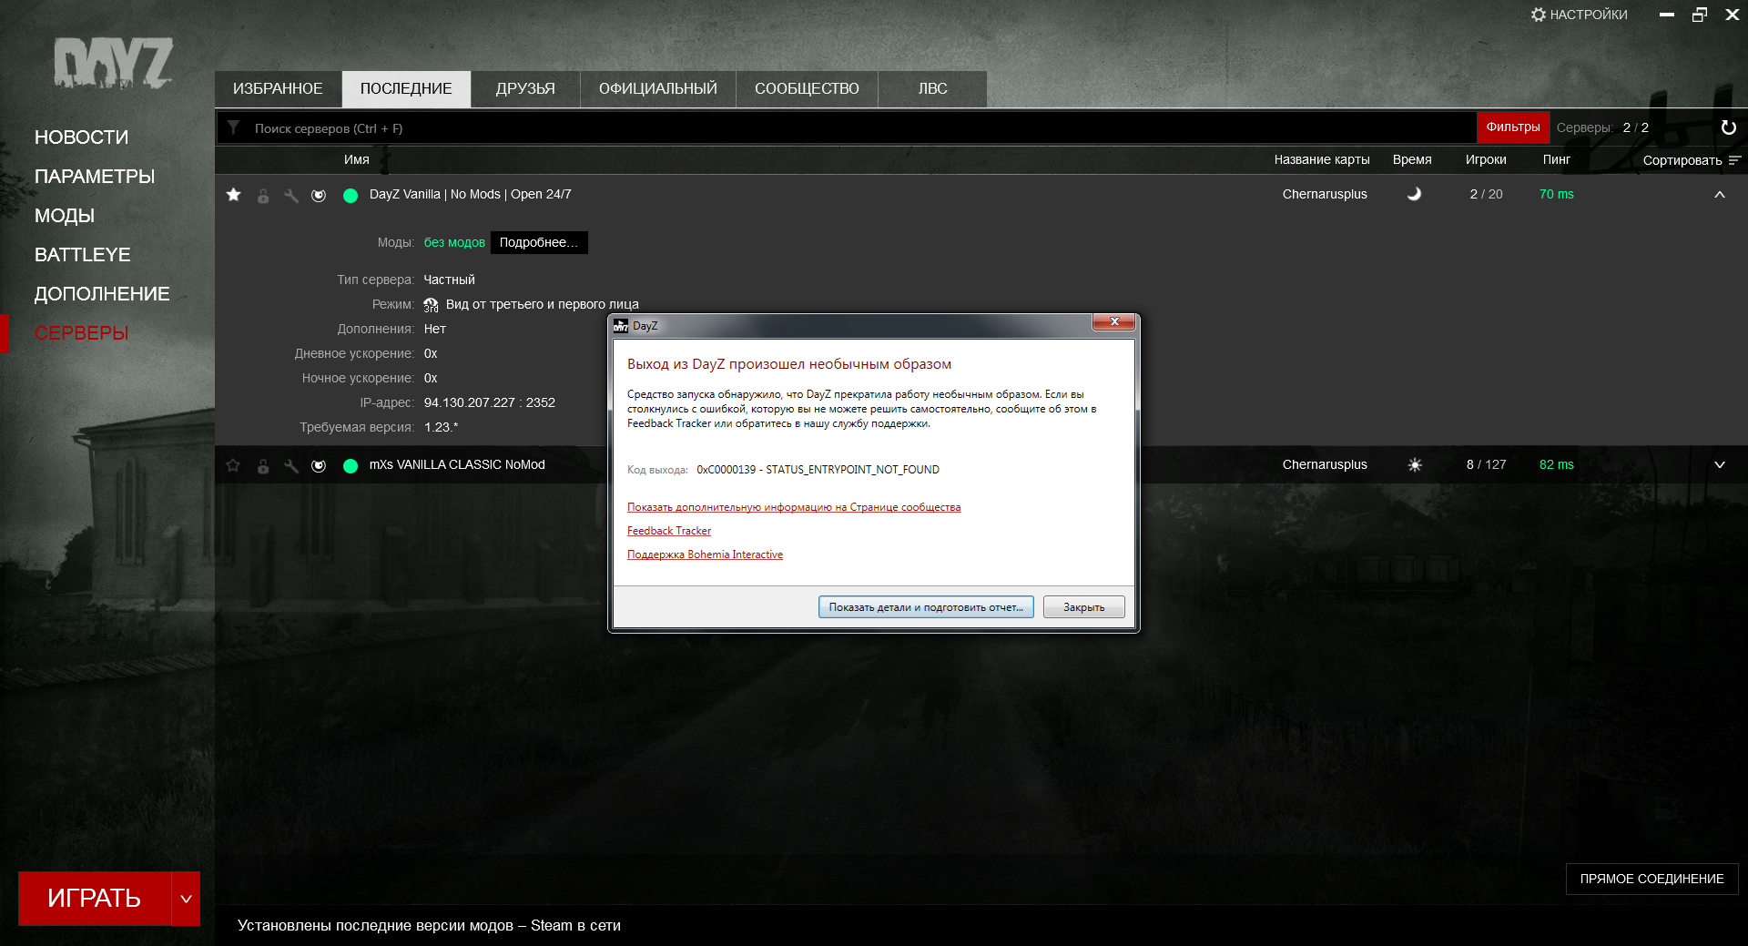Expand the mXs VANILLA CLASSIC server details
This screenshot has height=946, width=1748.
(1720, 465)
